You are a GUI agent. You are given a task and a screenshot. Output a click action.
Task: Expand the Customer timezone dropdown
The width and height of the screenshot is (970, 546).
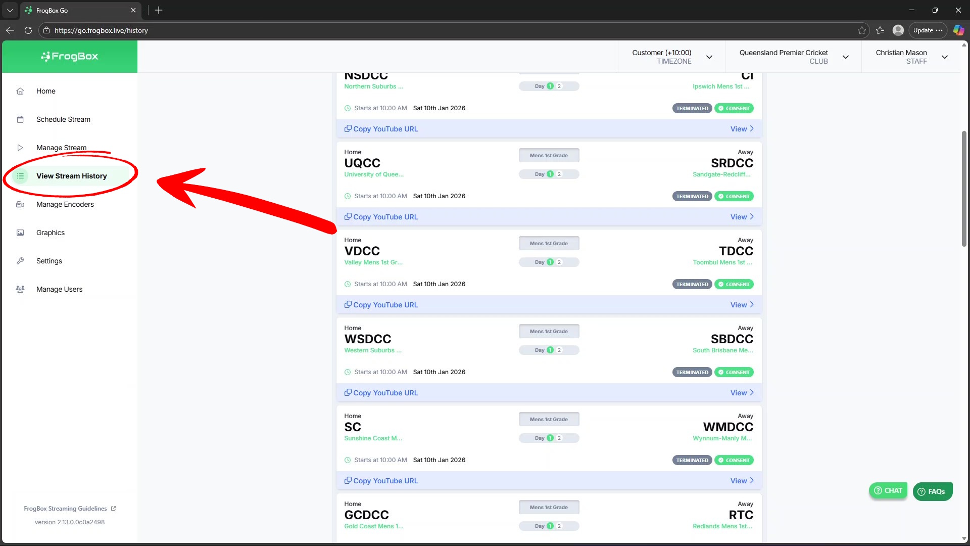coord(709,57)
